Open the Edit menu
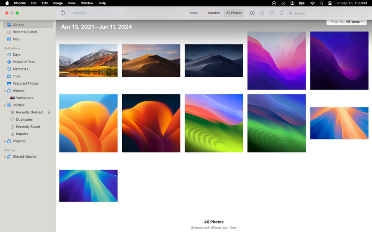Image resolution: width=372 pixels, height=232 pixels. pyautogui.click(x=45, y=3)
